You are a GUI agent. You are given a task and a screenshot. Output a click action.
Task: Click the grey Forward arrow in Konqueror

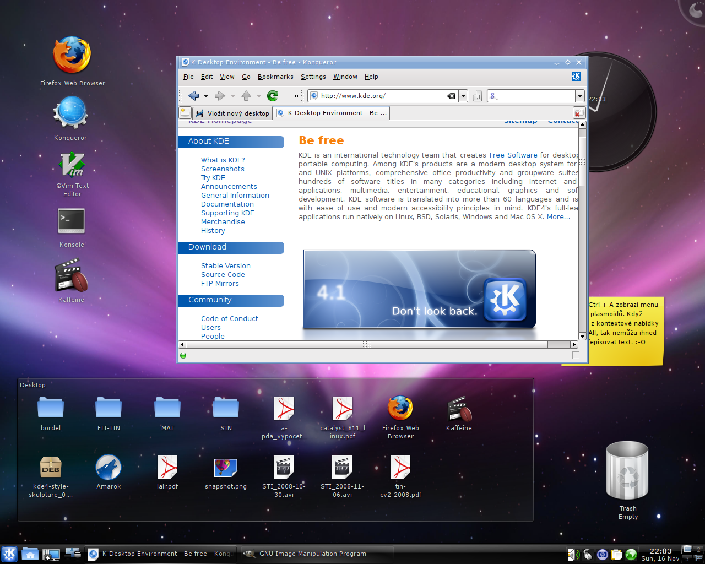220,96
